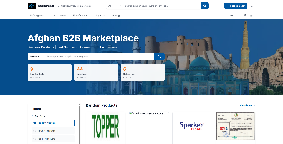
Task: Click the plus icon in Become Seller
Action: click(228, 6)
